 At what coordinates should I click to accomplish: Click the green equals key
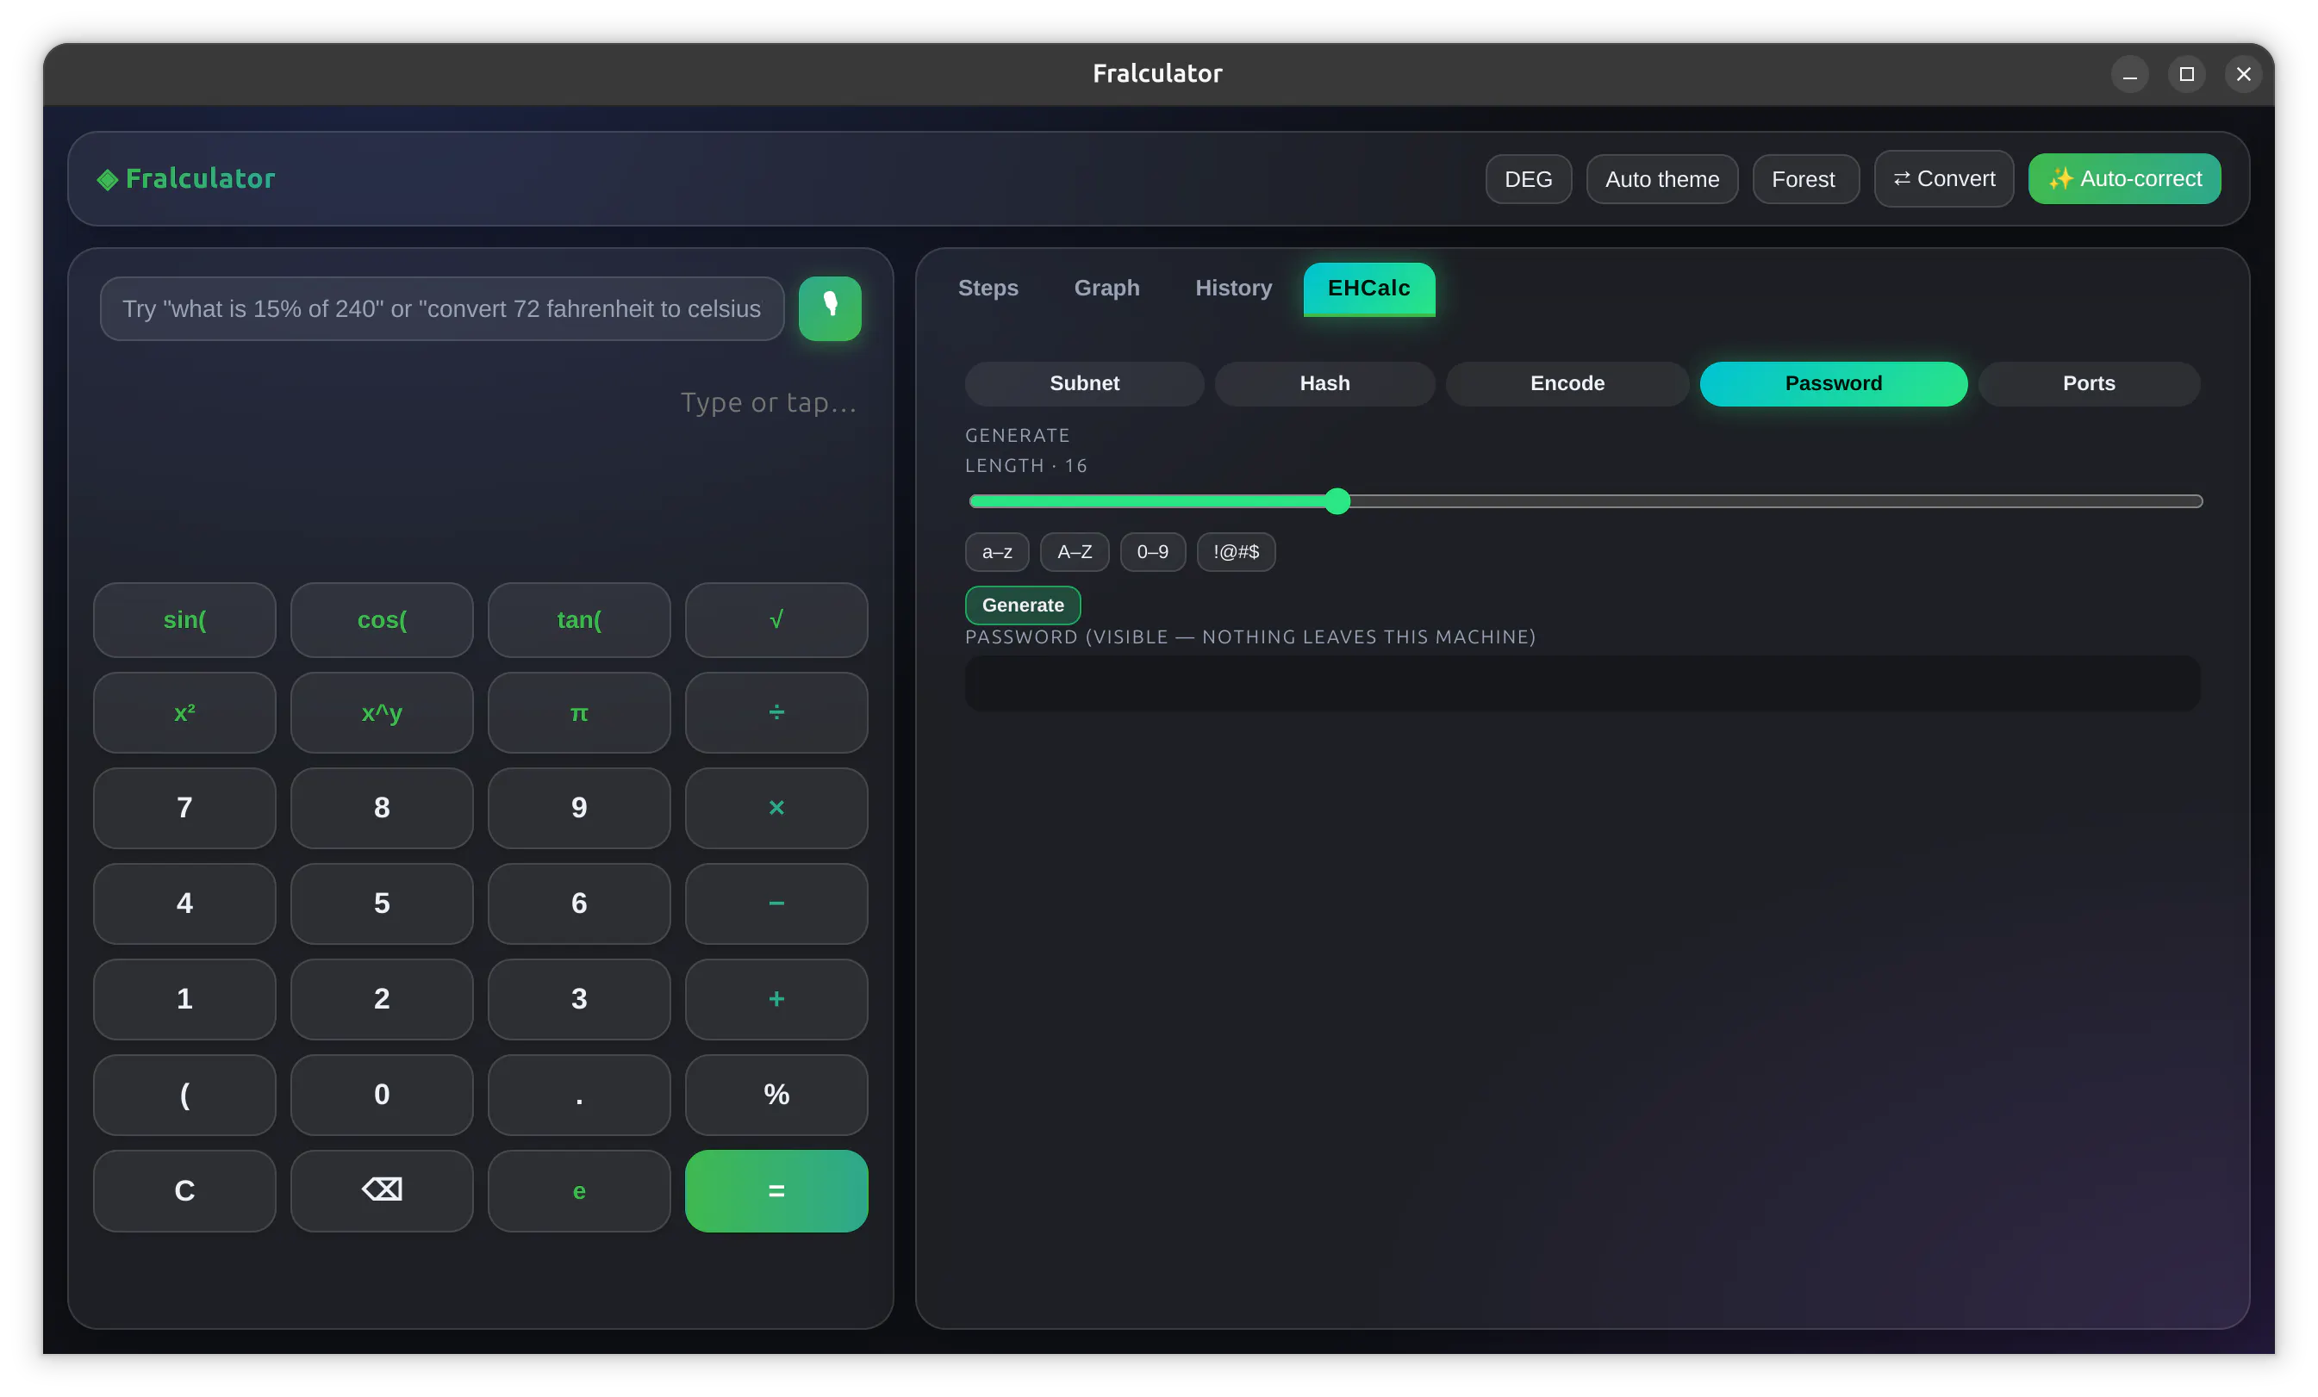coord(776,1190)
